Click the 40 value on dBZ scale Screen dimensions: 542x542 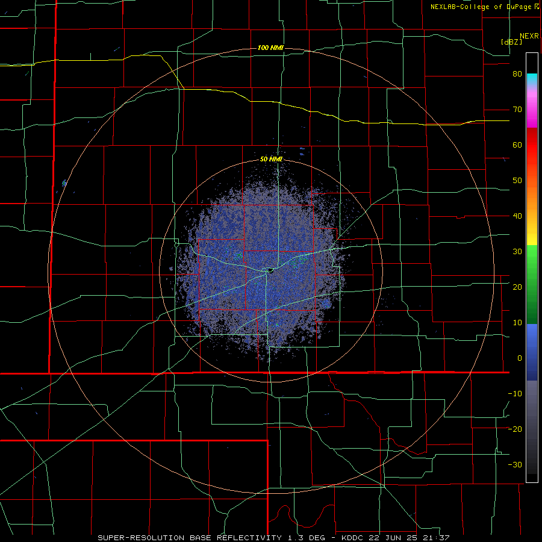517,216
